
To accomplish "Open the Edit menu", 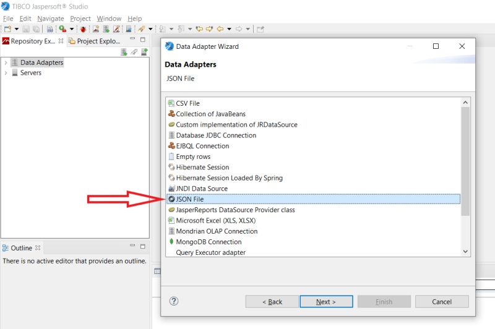I will tap(25, 19).
